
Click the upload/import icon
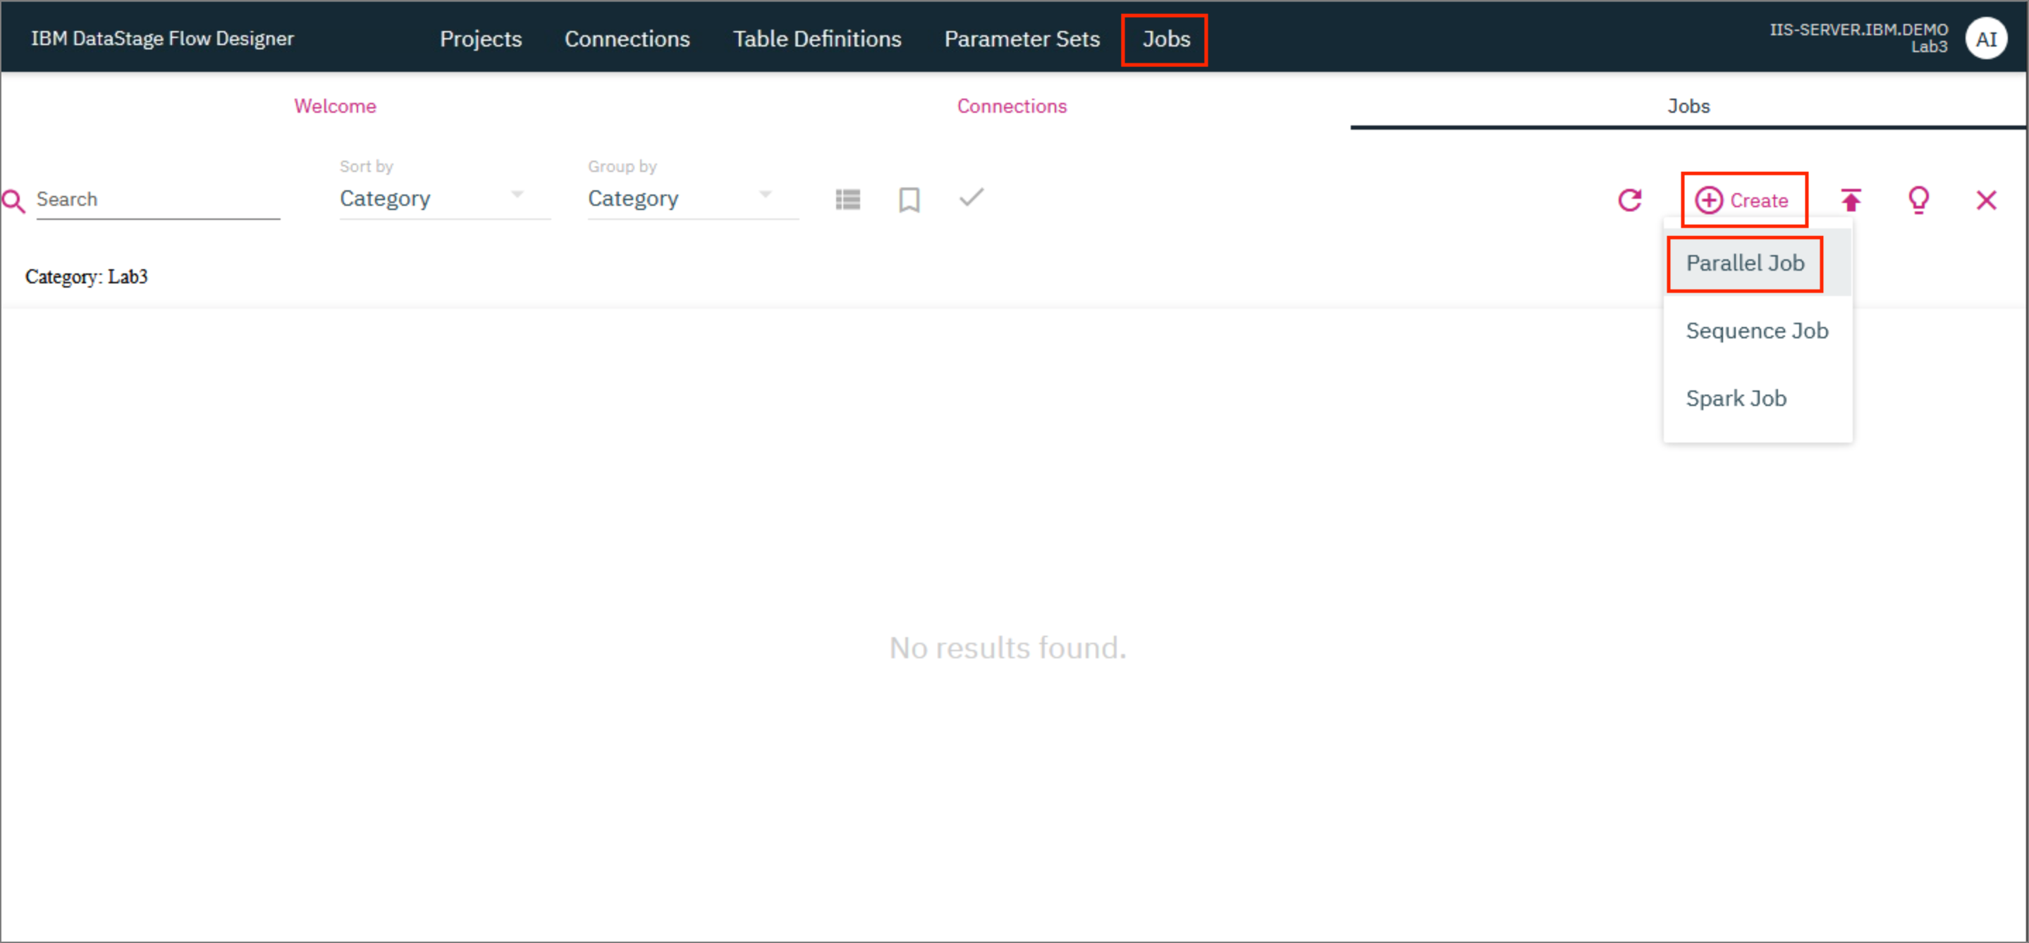(x=1852, y=200)
